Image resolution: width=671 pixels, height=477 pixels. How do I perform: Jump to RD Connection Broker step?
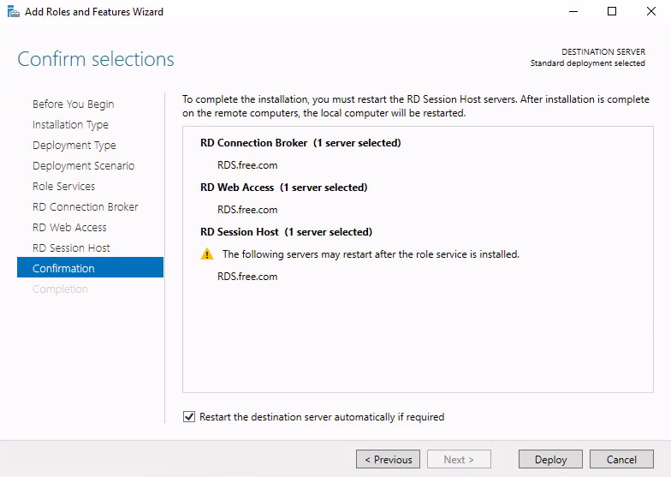[x=86, y=207]
